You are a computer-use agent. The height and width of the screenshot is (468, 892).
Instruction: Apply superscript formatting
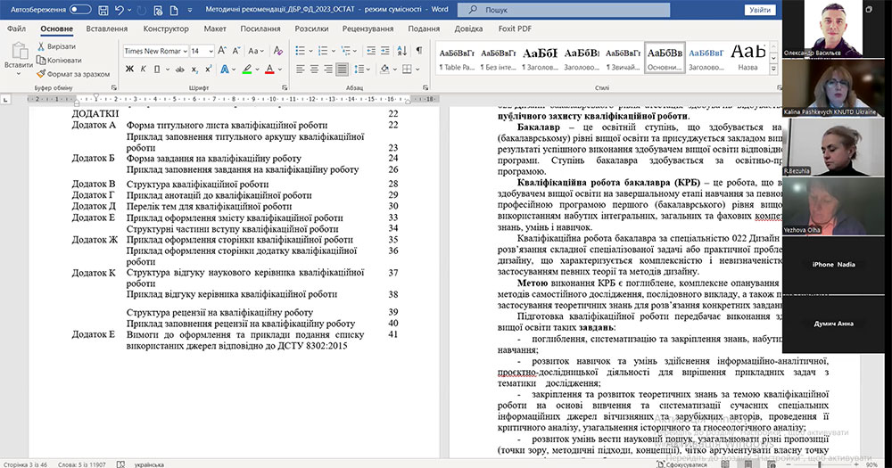click(208, 69)
